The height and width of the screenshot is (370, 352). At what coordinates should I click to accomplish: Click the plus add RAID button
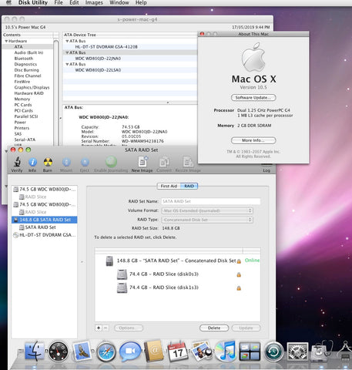(99, 328)
